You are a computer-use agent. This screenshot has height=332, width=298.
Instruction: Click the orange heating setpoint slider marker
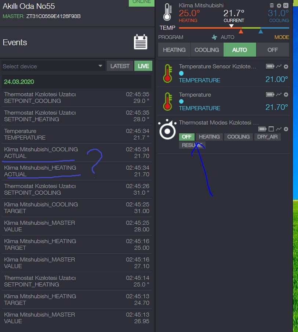[x=241, y=31]
